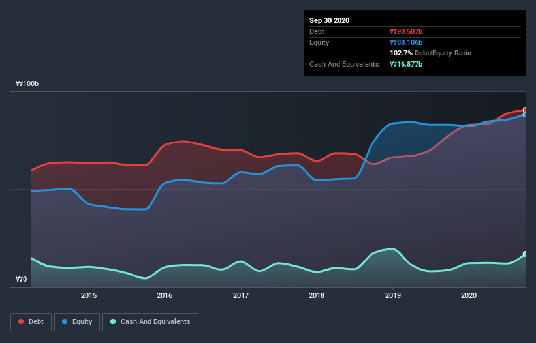Toggle the Debt series legend button
The width and height of the screenshot is (536, 343).
(31, 322)
